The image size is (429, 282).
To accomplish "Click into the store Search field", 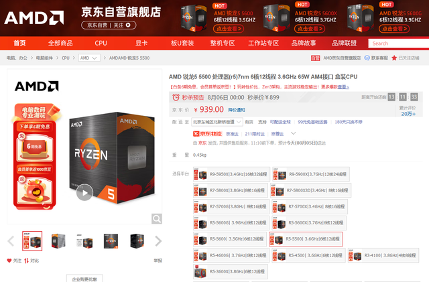I will click(399, 44).
